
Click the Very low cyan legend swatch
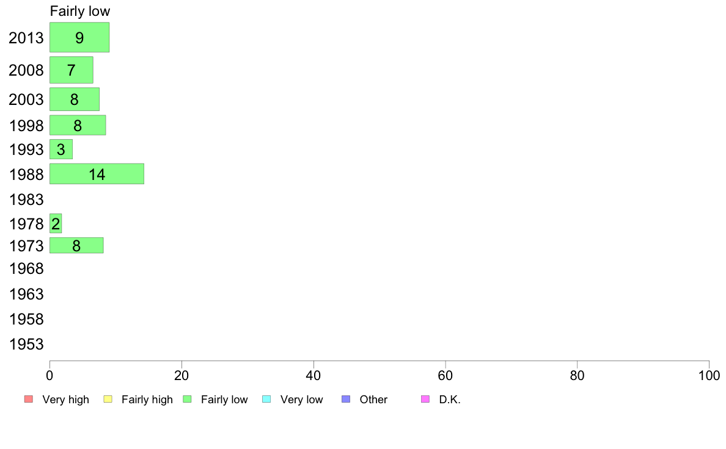(266, 399)
